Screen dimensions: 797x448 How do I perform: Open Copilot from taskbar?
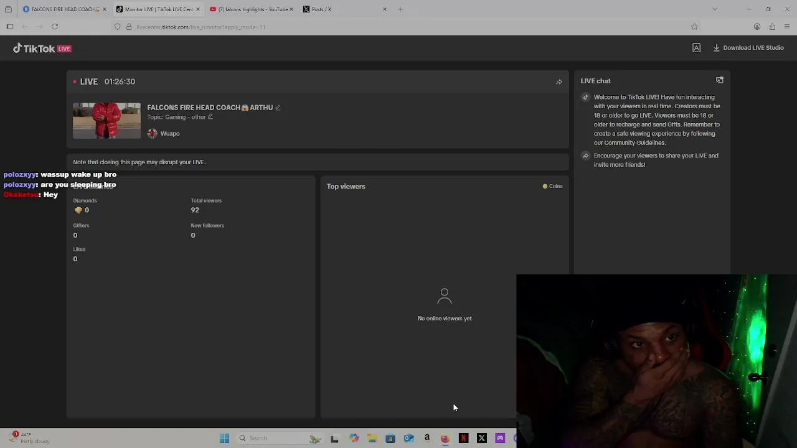(x=354, y=438)
